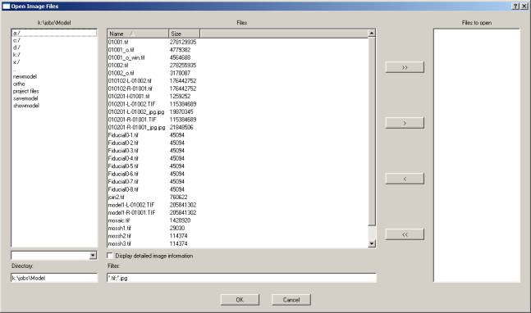531x313 pixels.
Task: Open the savemodel folder
Action: (25, 98)
